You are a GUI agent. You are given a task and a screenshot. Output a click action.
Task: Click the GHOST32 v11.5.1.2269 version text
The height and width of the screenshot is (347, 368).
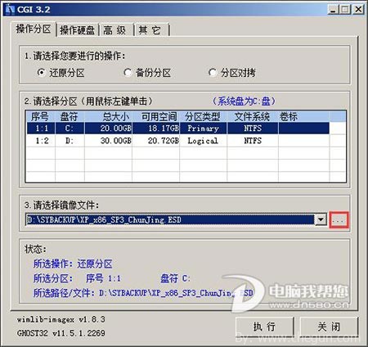pyautogui.click(x=61, y=333)
